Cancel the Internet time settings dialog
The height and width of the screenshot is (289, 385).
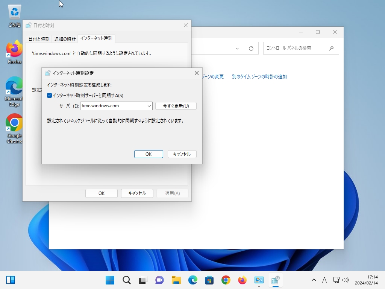(x=182, y=154)
